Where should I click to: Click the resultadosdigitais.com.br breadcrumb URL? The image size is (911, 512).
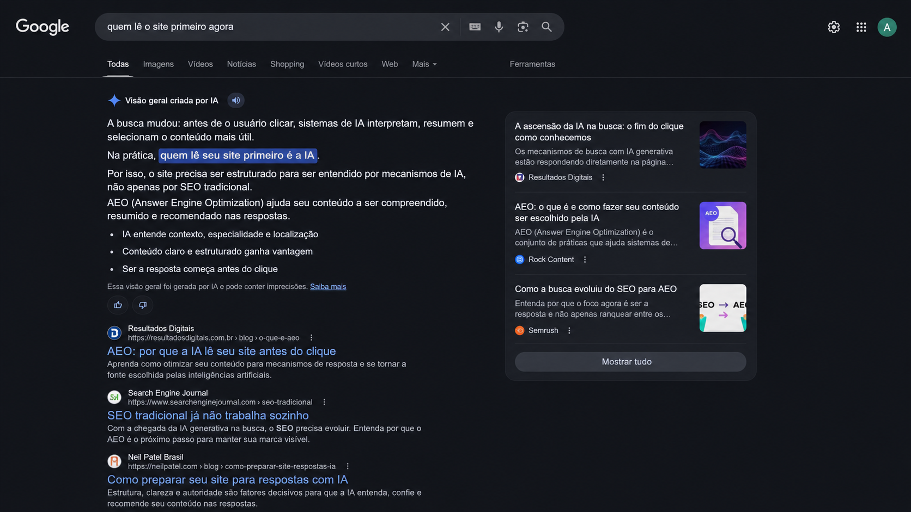click(214, 338)
